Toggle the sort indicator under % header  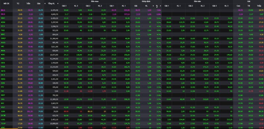(x=157, y=7)
